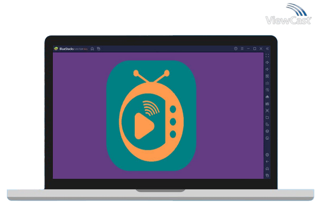Collapse the sidebar with the double chevron
Image resolution: width=318 pixels, height=219 pixels.
coord(267,49)
